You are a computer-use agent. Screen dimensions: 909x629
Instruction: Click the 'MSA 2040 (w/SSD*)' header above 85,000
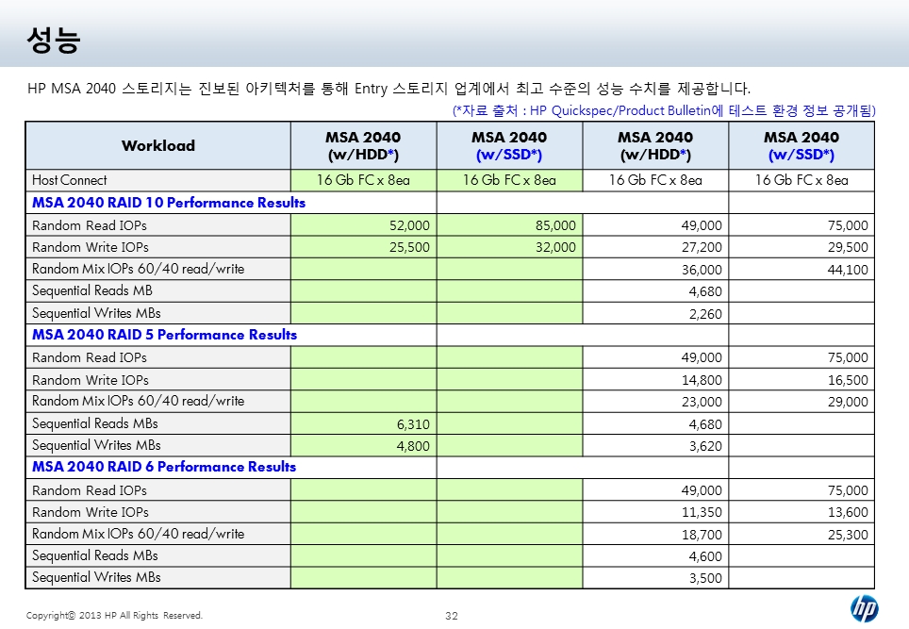pos(509,145)
